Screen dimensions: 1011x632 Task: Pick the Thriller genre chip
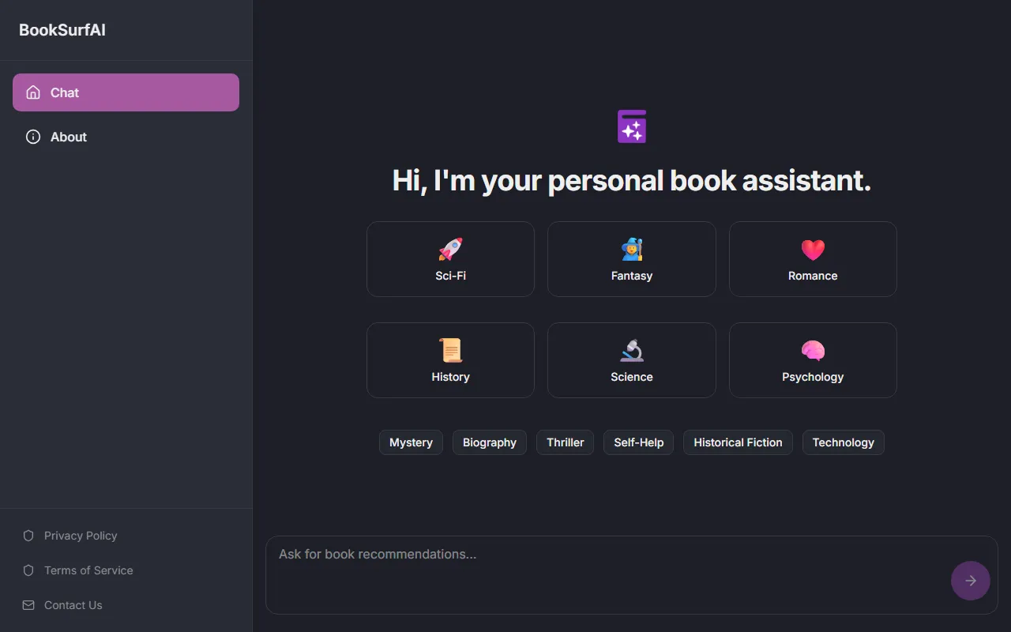565,442
